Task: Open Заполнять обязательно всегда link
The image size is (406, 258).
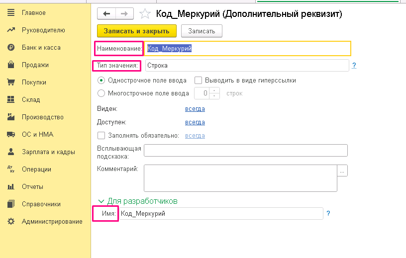Action: (195, 136)
